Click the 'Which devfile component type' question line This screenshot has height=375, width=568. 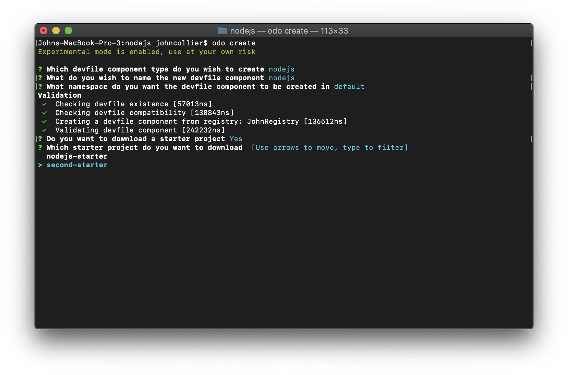[166, 69]
